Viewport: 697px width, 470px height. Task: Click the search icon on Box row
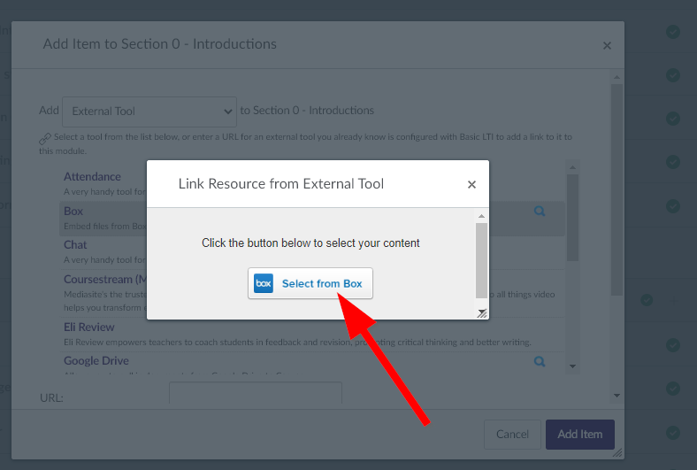[x=540, y=212]
